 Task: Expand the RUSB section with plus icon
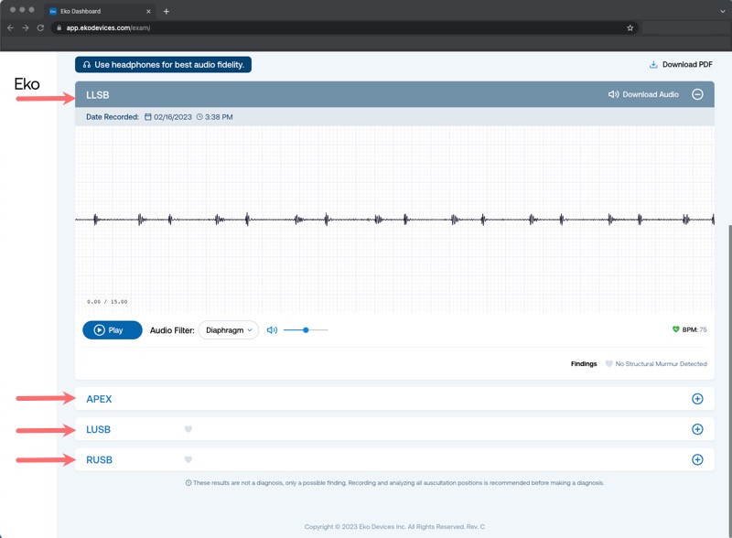697,459
